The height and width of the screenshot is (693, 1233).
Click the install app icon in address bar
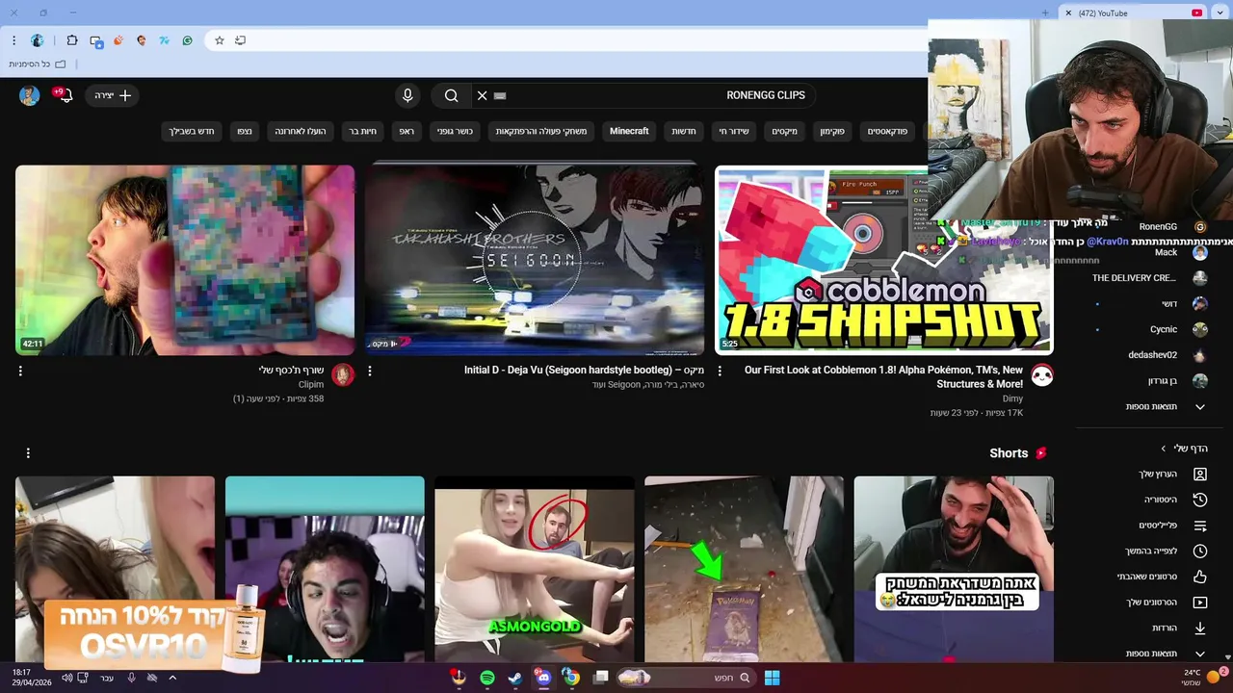pos(241,40)
